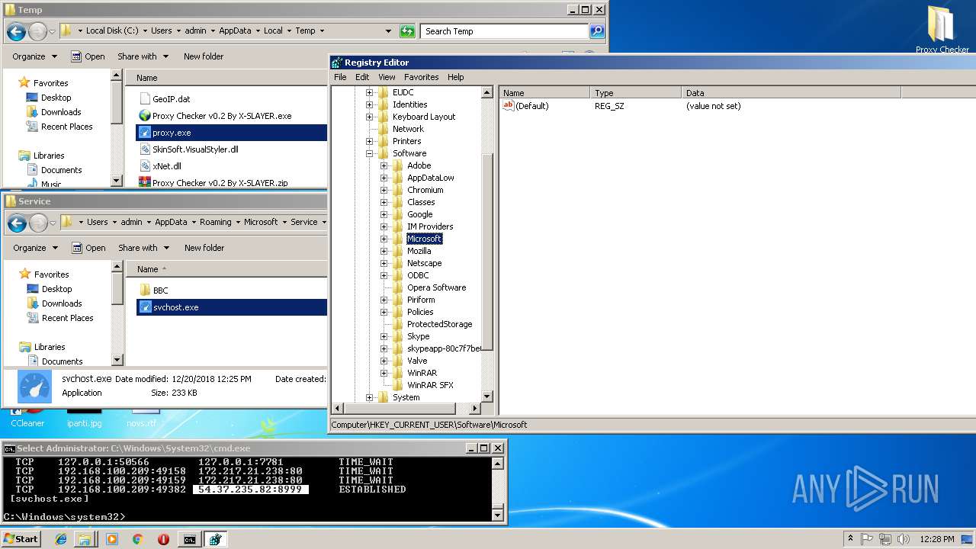Expand the Keyboard Layout registry key

[x=370, y=117]
